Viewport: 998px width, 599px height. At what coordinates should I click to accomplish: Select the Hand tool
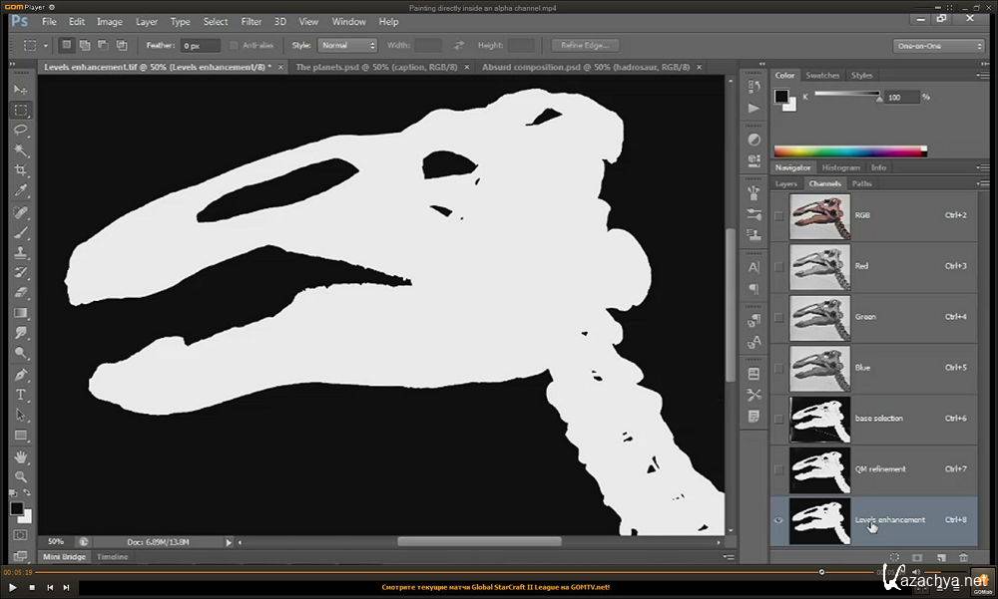pos(21,456)
